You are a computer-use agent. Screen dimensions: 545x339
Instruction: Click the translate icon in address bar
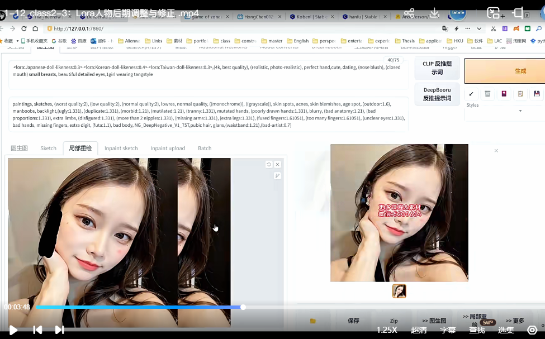click(x=445, y=28)
